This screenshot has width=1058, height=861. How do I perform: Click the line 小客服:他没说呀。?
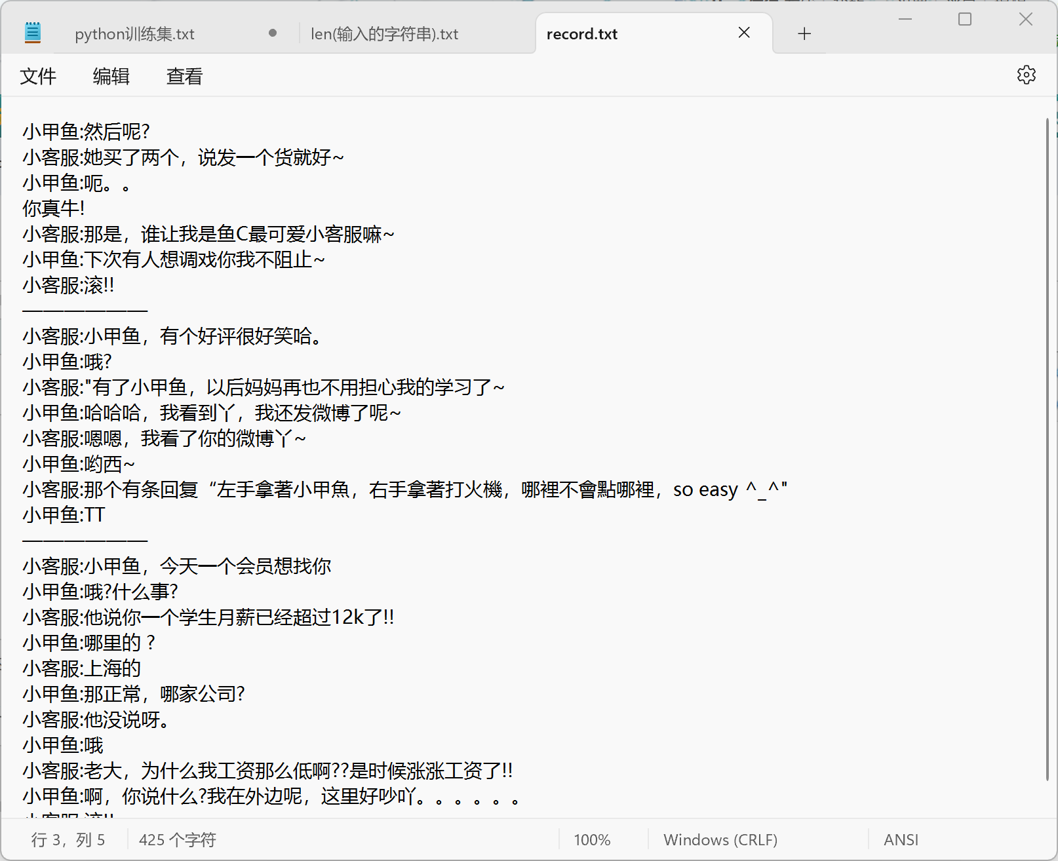pyautogui.click(x=98, y=719)
